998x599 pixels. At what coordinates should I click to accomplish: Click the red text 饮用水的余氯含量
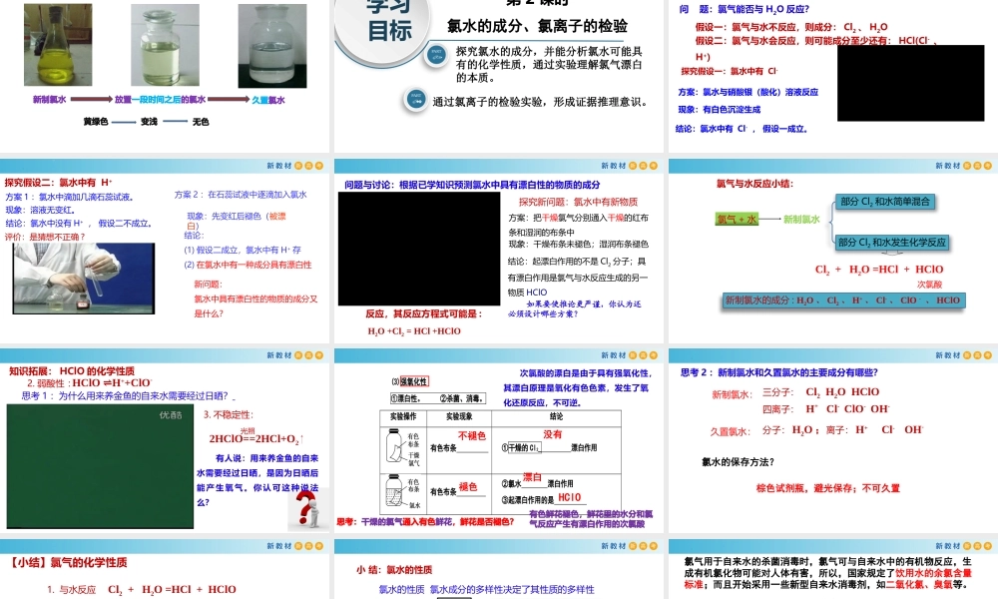pyautogui.click(x=934, y=573)
